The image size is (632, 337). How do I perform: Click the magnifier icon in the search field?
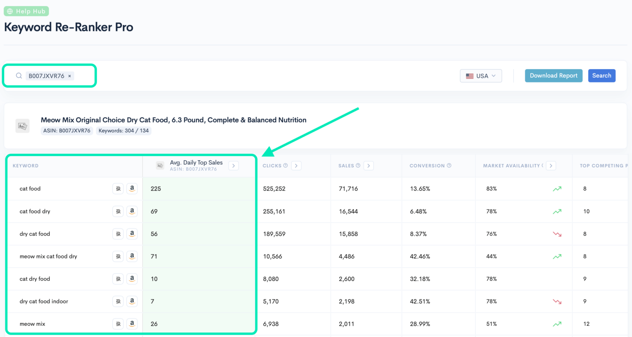19,75
